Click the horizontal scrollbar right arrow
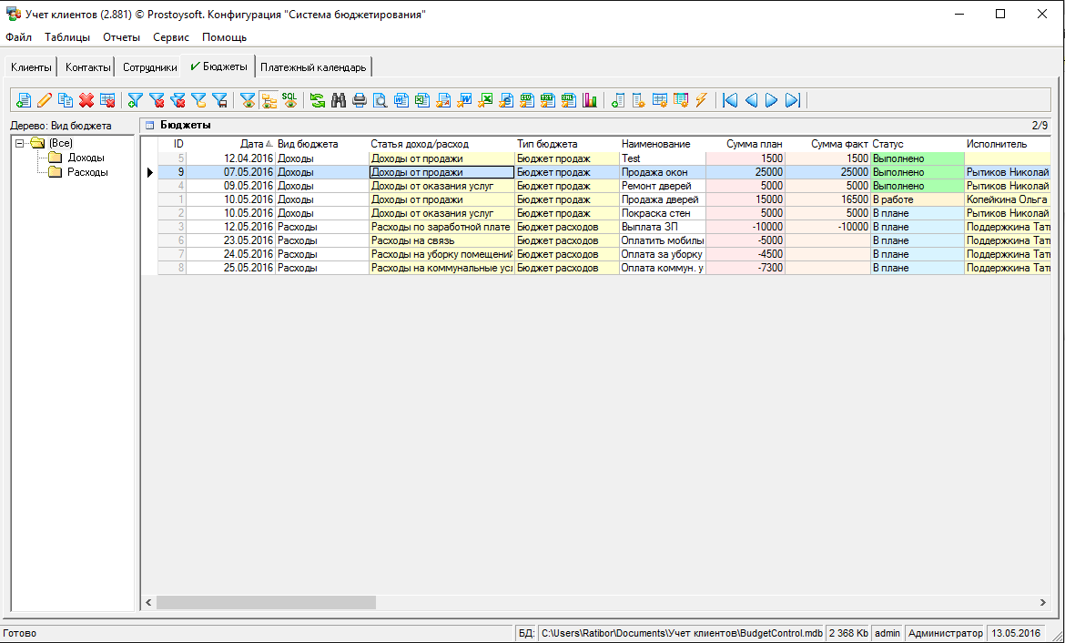This screenshot has width=1065, height=643. coord(1043,603)
